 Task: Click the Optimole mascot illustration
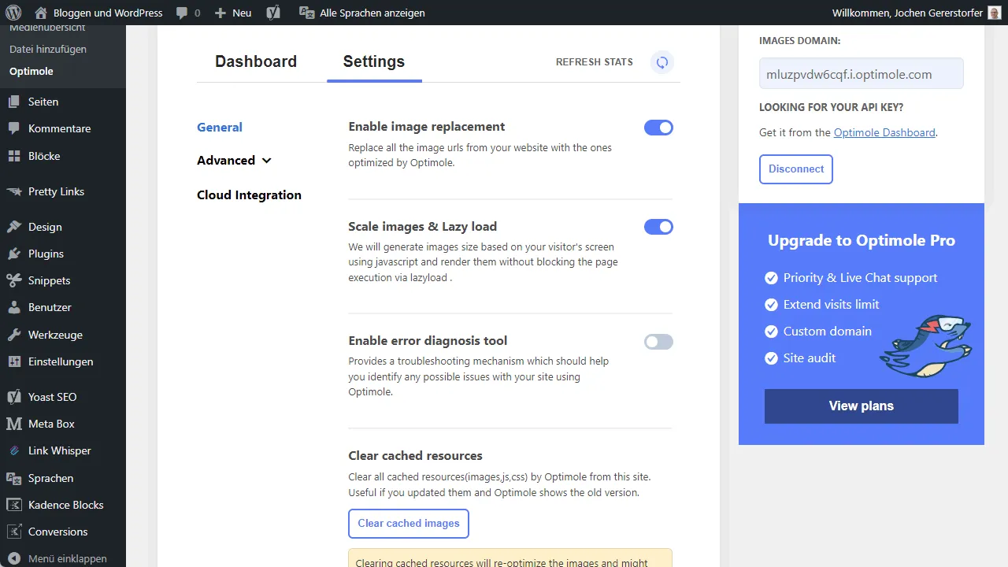click(926, 346)
